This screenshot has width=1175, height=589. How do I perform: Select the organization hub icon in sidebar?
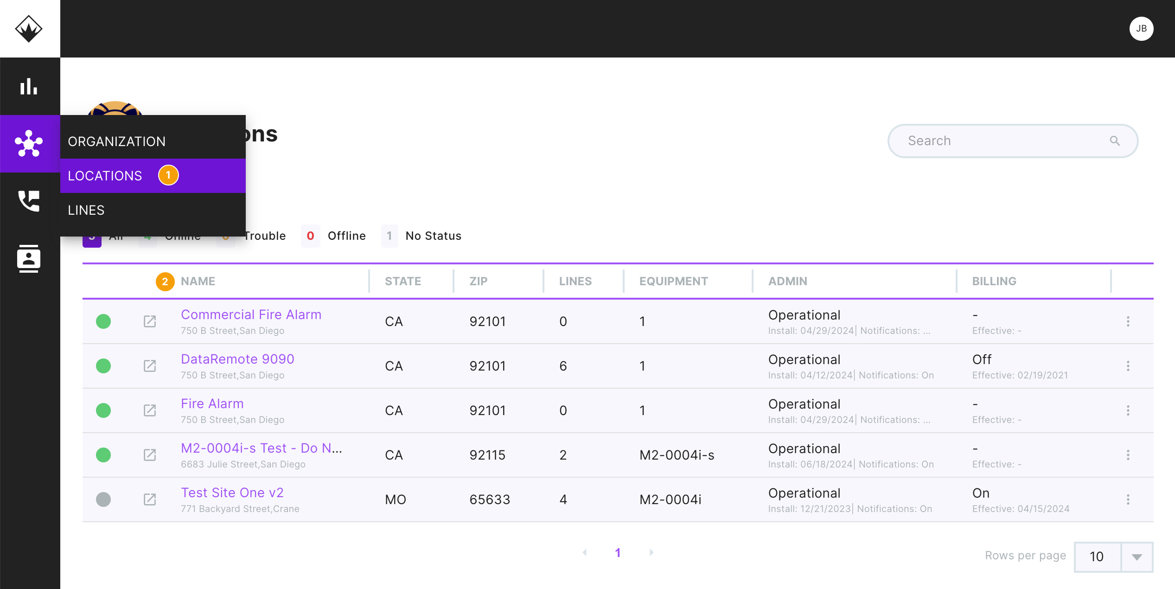[x=29, y=144]
